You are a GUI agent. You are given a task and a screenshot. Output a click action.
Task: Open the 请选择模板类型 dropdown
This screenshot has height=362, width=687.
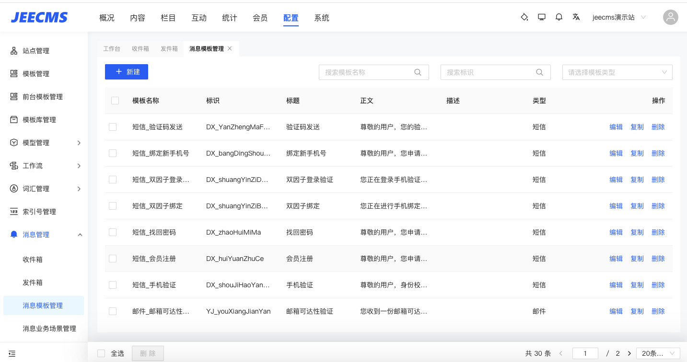tap(617, 72)
